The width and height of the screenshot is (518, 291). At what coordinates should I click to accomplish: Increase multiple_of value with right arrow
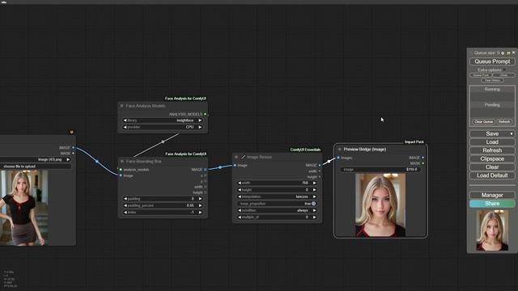tap(315, 217)
